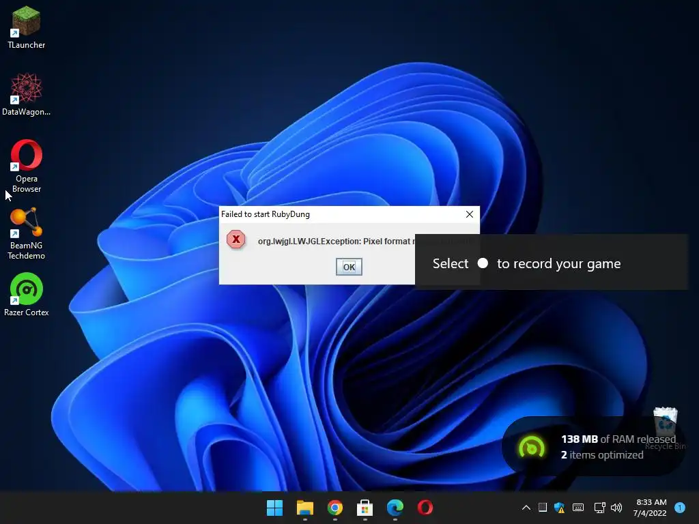The width and height of the screenshot is (699, 524).
Task: Open Microsoft Store from the taskbar
Action: click(365, 508)
